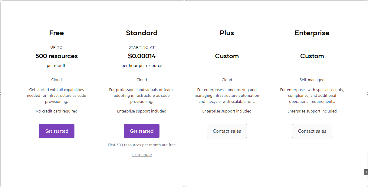Select the Plus plan heading
The width and height of the screenshot is (368, 187).
227,33
